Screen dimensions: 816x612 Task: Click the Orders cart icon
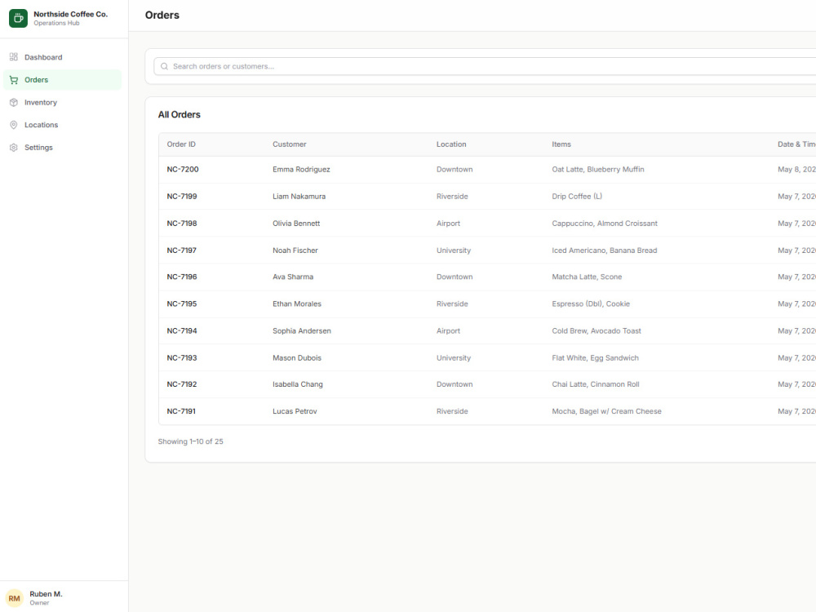(x=14, y=80)
